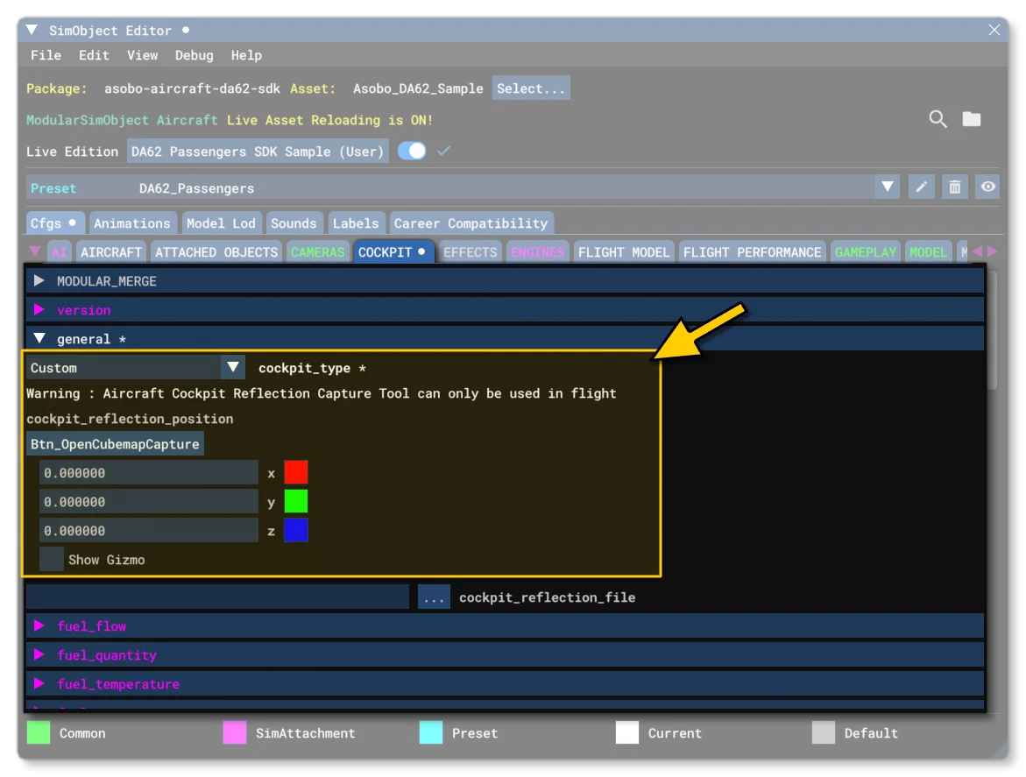This screenshot has width=1026, height=777.
Task: Click the DA62 Passengers SDK Sample button
Action: 258,151
